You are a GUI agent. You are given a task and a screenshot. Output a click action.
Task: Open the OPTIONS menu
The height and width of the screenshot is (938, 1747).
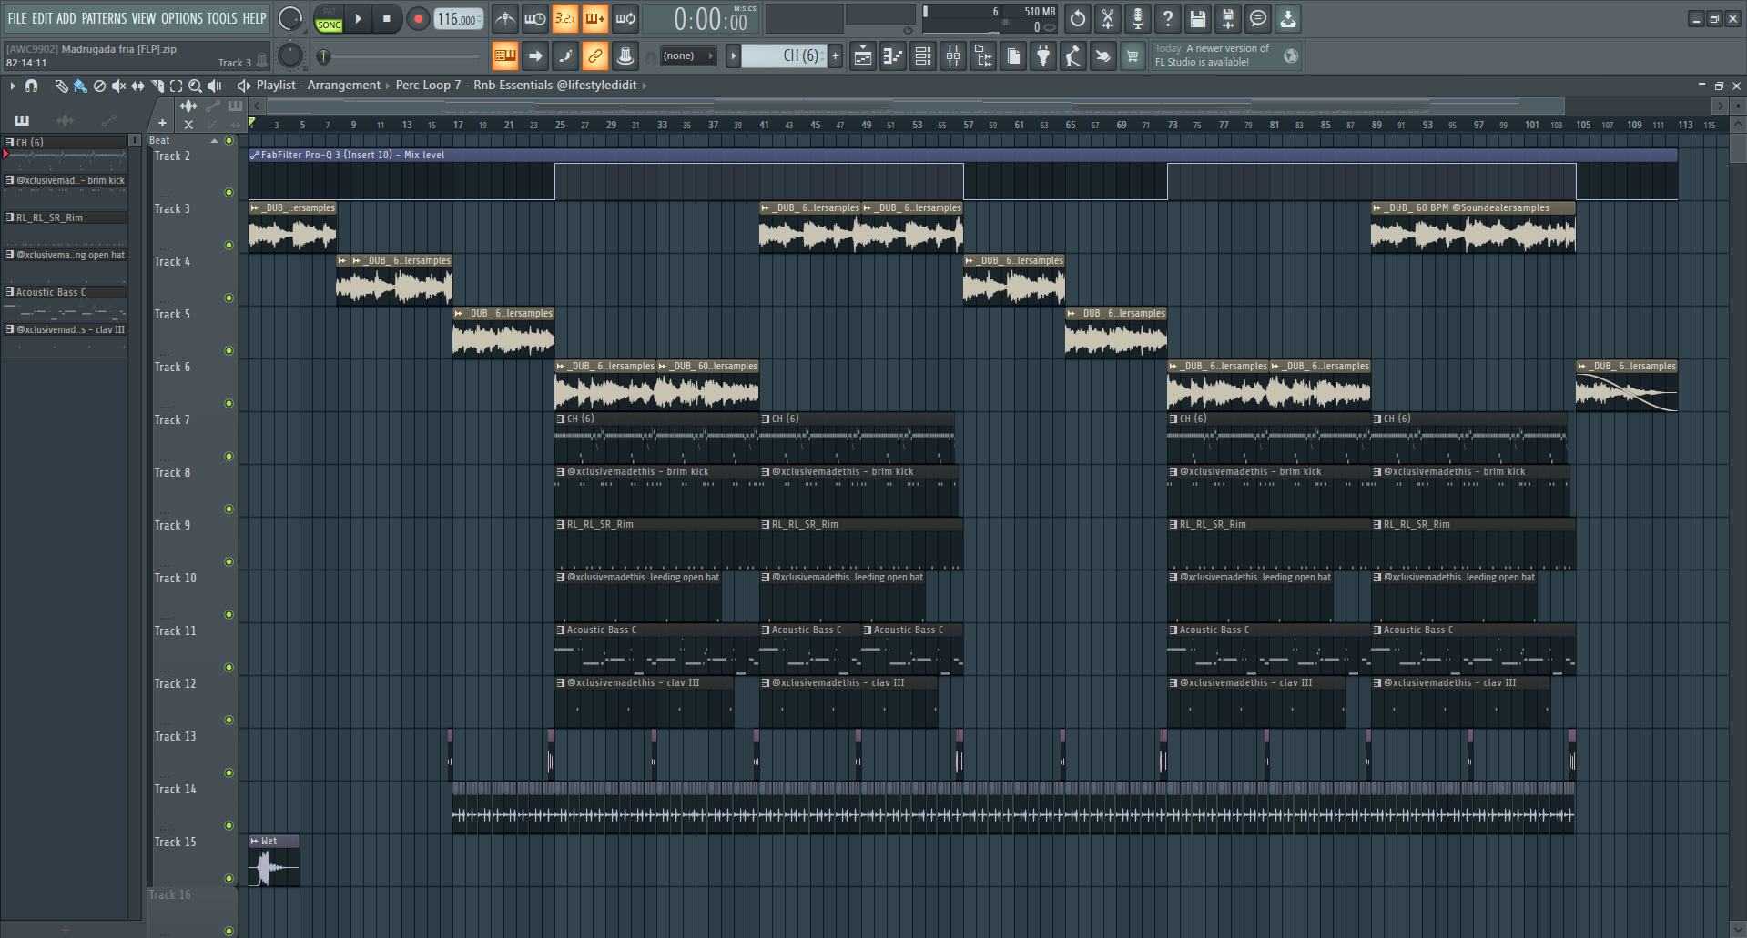click(x=182, y=18)
